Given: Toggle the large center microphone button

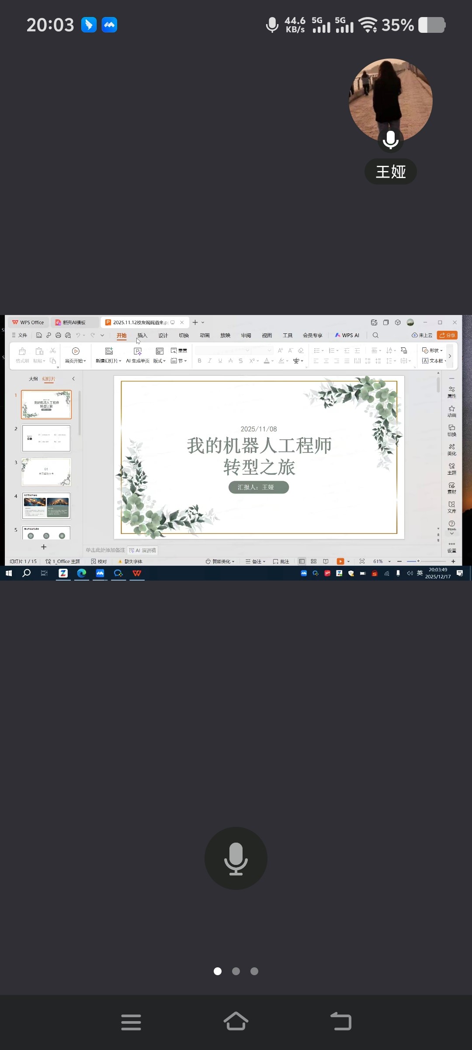Looking at the screenshot, I should (x=236, y=858).
